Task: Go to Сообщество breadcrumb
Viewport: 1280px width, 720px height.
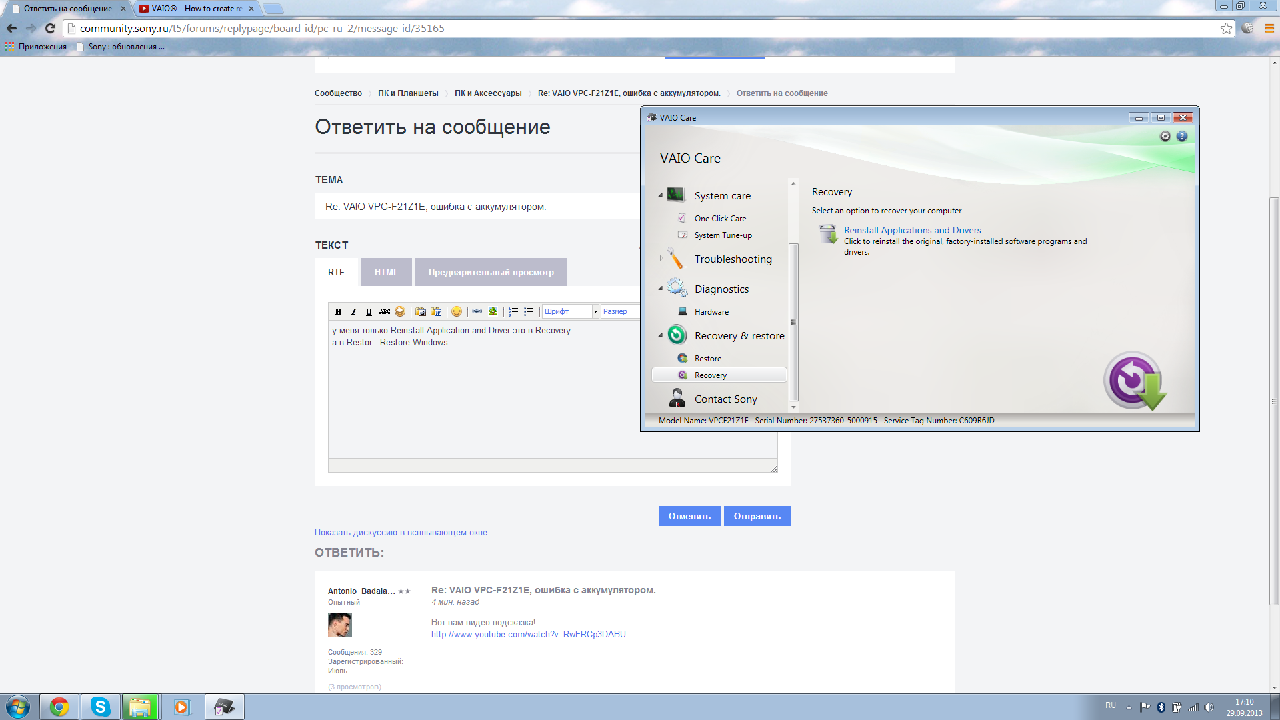Action: pos(338,93)
